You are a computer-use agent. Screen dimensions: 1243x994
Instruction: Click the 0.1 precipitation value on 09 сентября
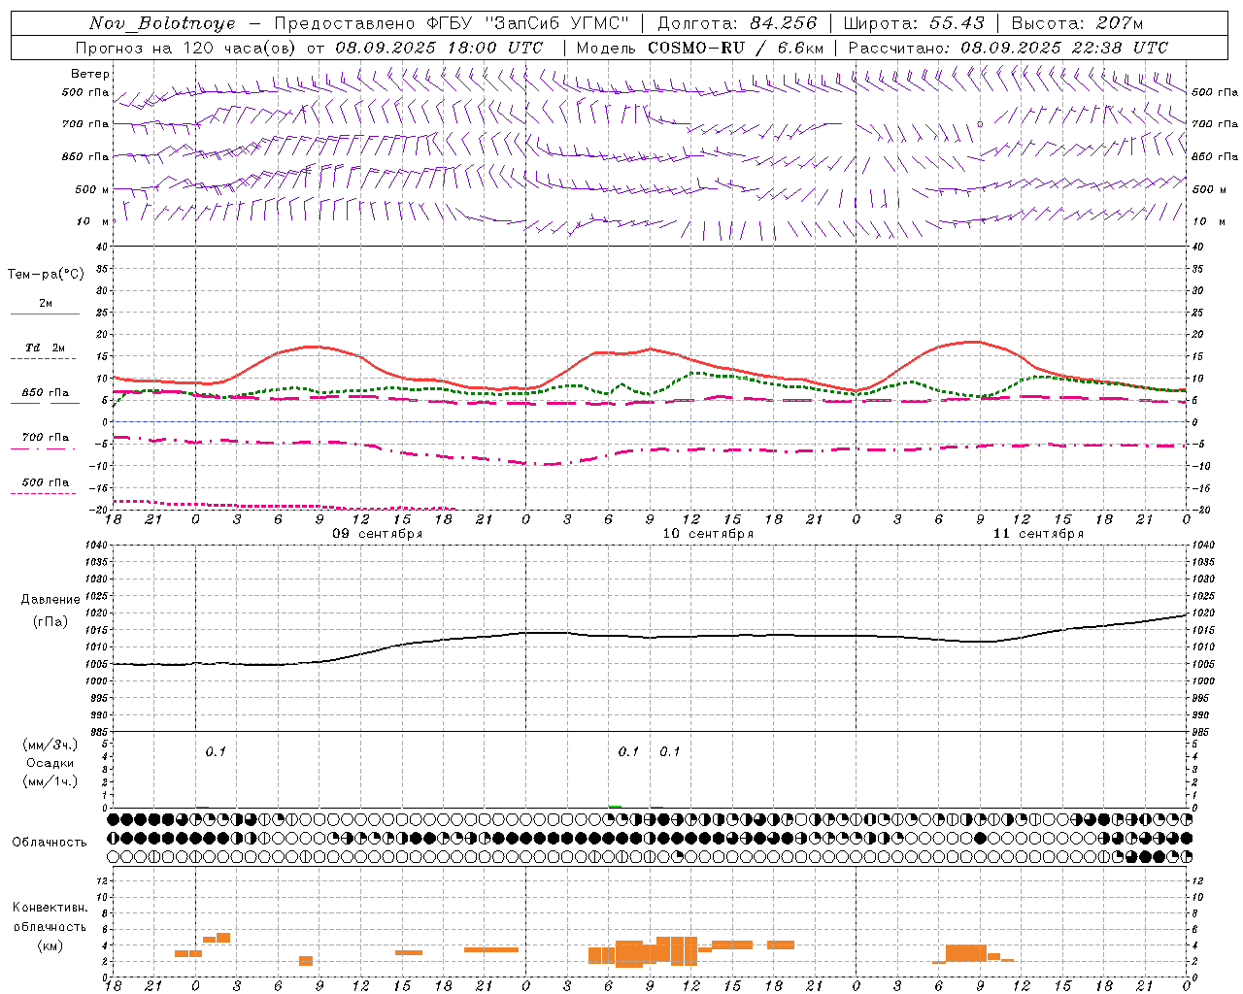[216, 751]
